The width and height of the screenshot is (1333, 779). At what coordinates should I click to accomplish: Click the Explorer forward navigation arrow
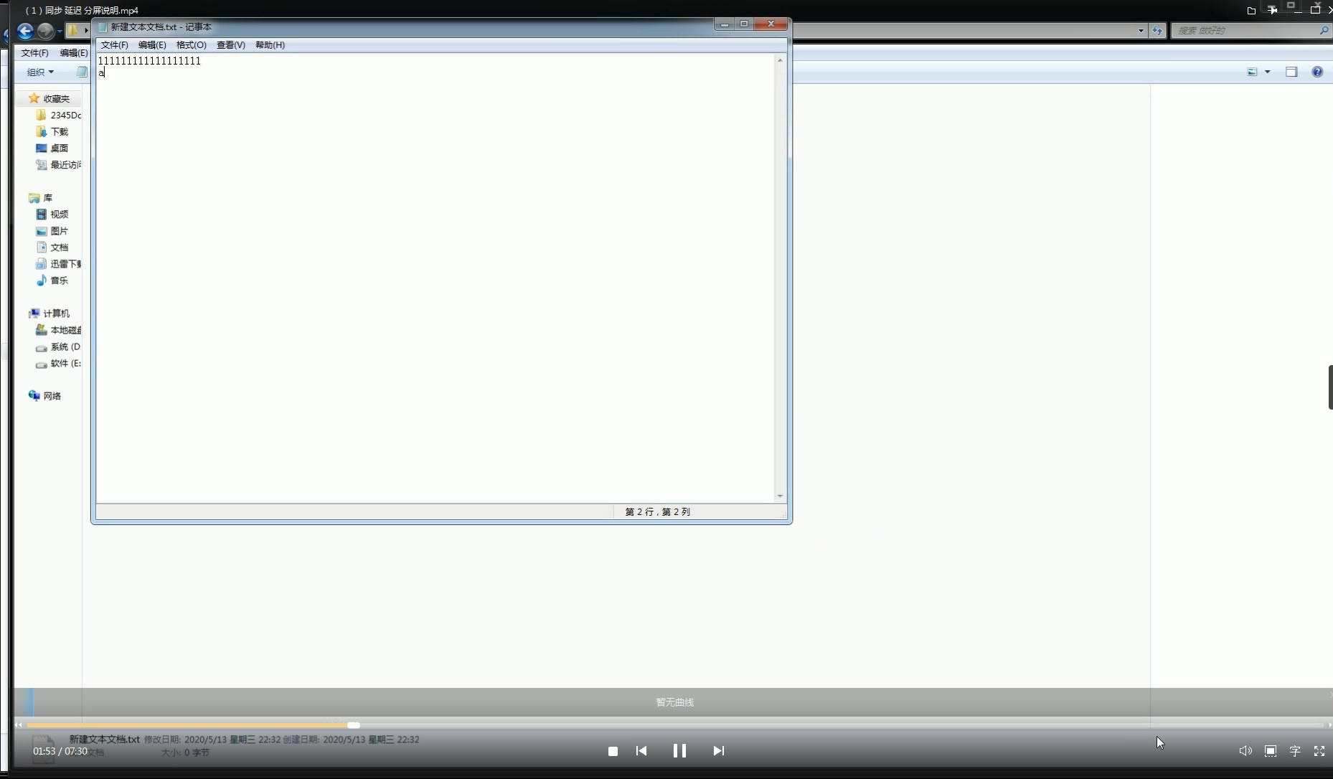click(45, 30)
